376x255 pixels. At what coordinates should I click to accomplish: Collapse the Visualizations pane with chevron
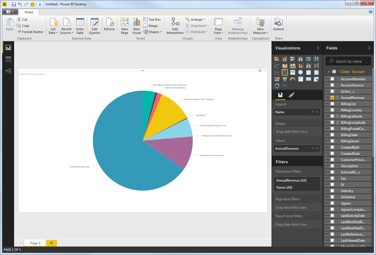pos(318,48)
